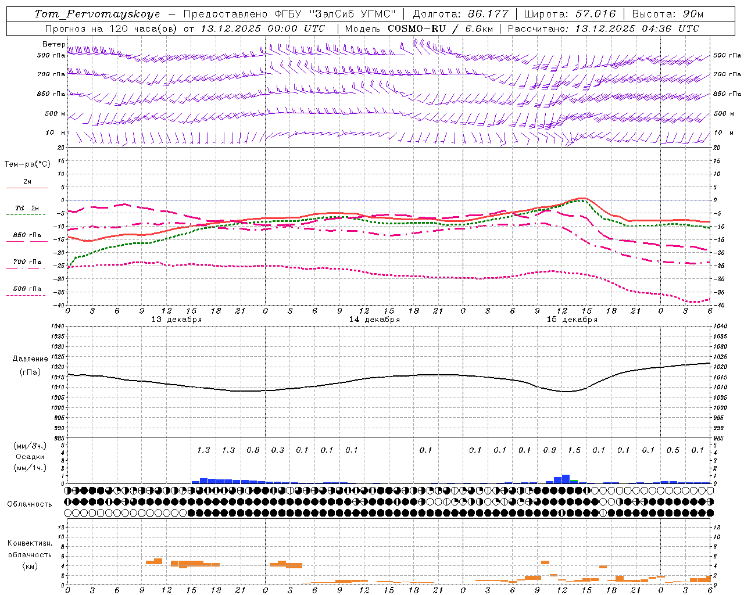Click the Tom_Pervomayskoye station title
744x595 pixels.
pos(98,14)
